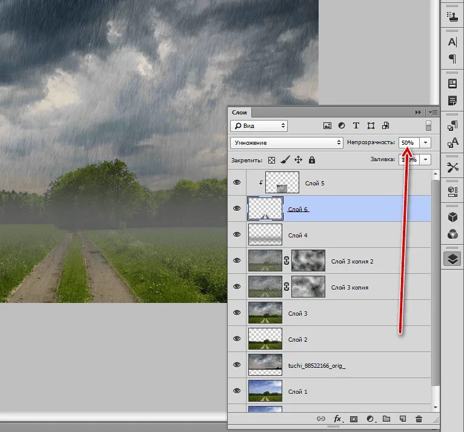Open the Вид filter type dropdown

click(259, 126)
